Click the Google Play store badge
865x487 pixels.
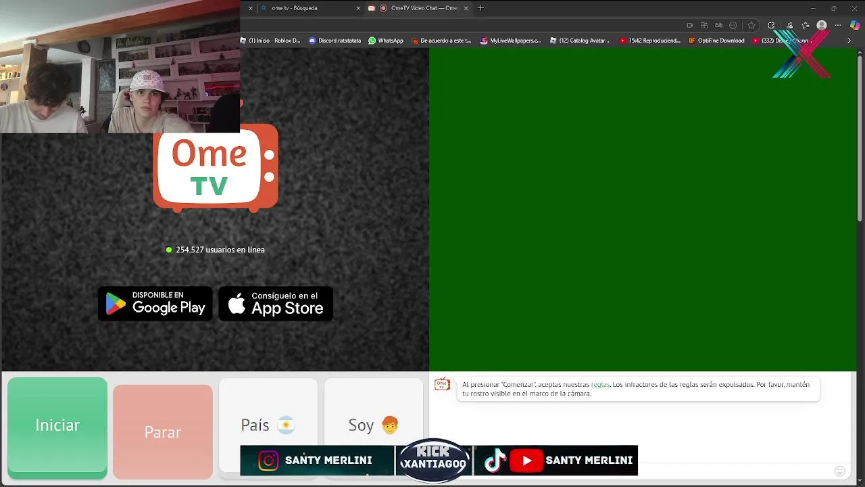click(x=155, y=304)
